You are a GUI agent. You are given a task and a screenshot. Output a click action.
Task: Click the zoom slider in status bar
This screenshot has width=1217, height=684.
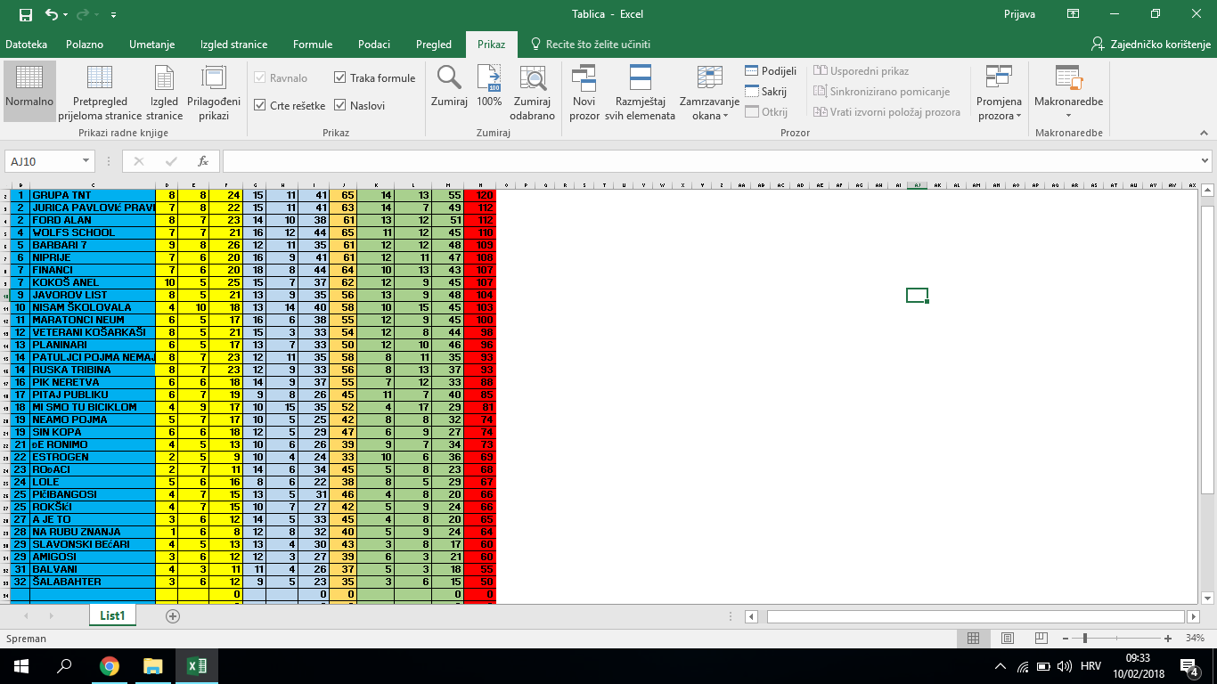point(1085,639)
